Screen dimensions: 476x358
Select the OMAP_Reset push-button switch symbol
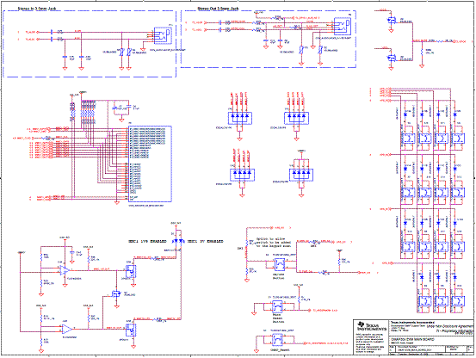click(277, 340)
